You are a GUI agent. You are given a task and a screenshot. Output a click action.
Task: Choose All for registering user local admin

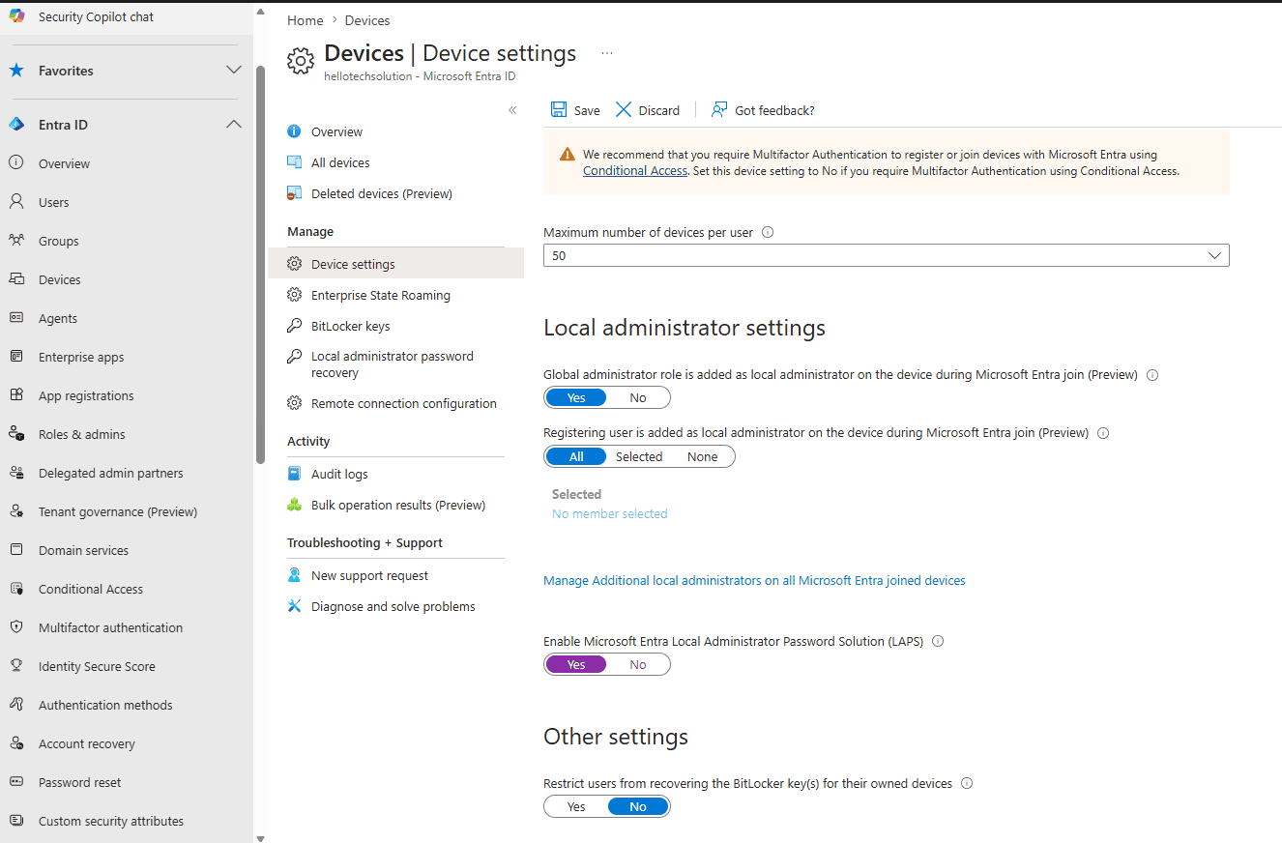coord(576,456)
